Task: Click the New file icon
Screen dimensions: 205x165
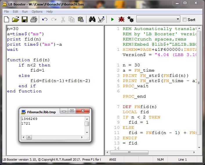Action: (6, 20)
